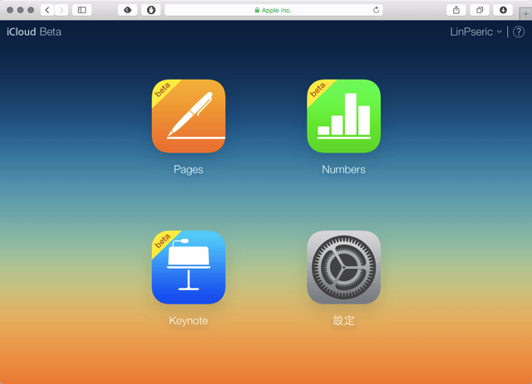Click the Pages label text
This screenshot has height=384, width=532.
click(x=189, y=170)
